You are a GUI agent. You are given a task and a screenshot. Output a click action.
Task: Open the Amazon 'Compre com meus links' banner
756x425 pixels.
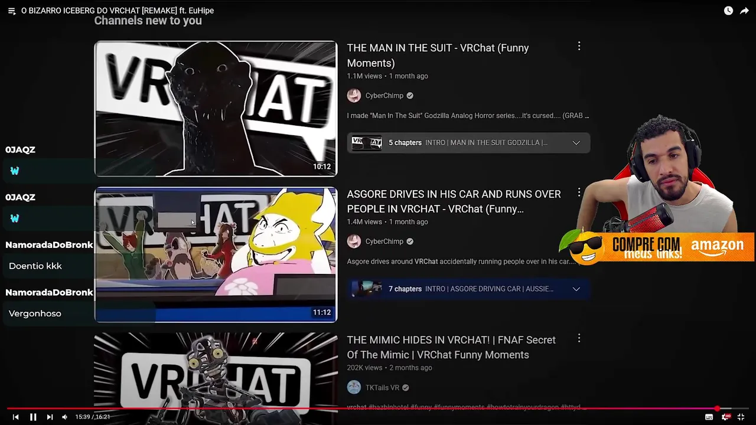point(657,247)
